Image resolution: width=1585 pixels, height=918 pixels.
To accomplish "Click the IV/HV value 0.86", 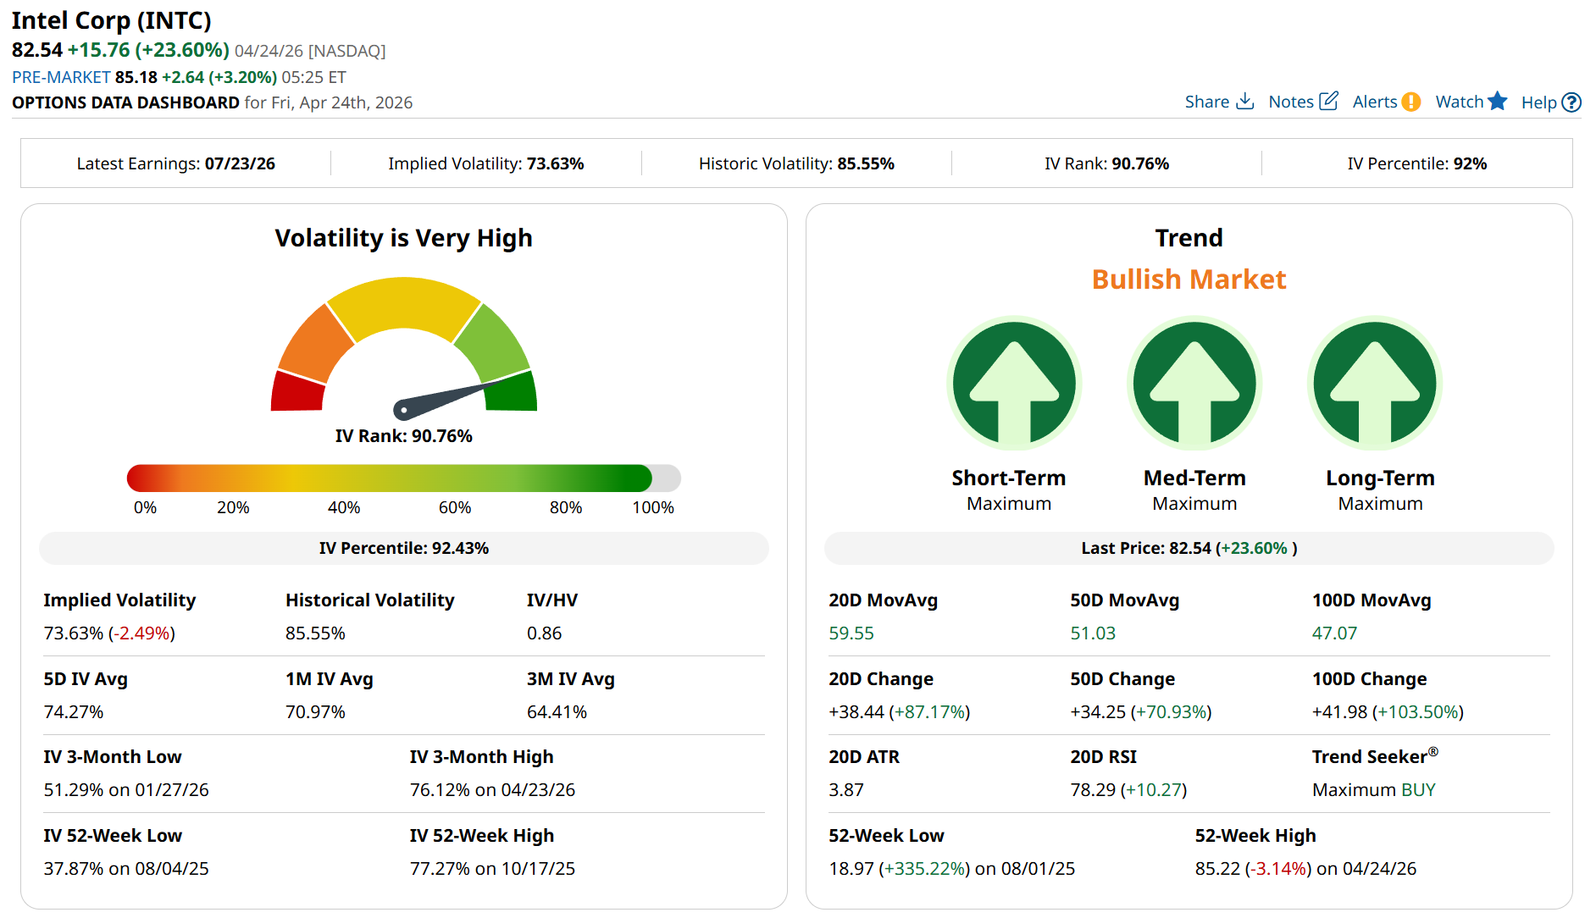I will click(544, 633).
